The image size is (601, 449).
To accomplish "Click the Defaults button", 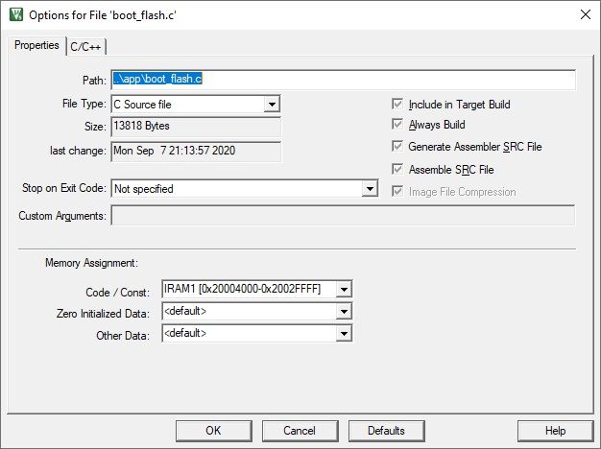I will click(386, 431).
